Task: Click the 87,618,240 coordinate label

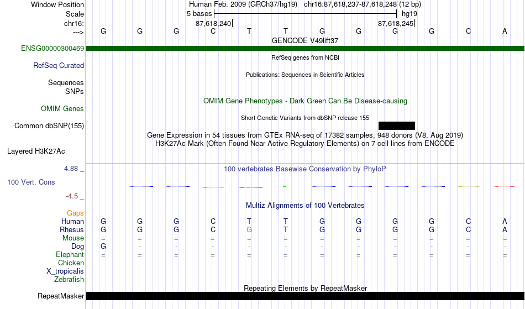Action: click(x=213, y=23)
